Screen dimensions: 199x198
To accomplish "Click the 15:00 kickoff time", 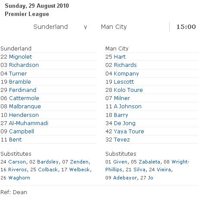I will 186,27.
